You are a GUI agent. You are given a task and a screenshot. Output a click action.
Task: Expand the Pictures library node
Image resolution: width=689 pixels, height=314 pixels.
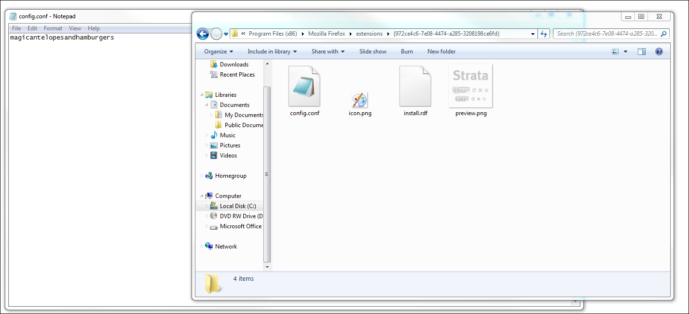207,145
